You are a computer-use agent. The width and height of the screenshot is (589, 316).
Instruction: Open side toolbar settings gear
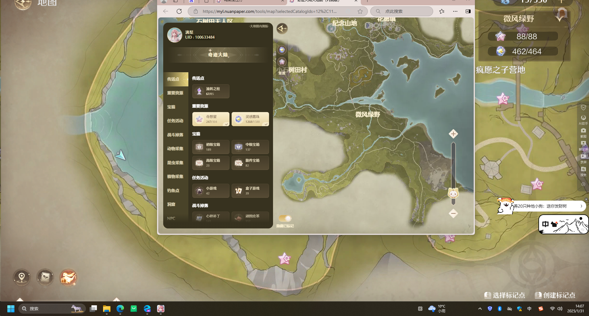click(x=583, y=184)
